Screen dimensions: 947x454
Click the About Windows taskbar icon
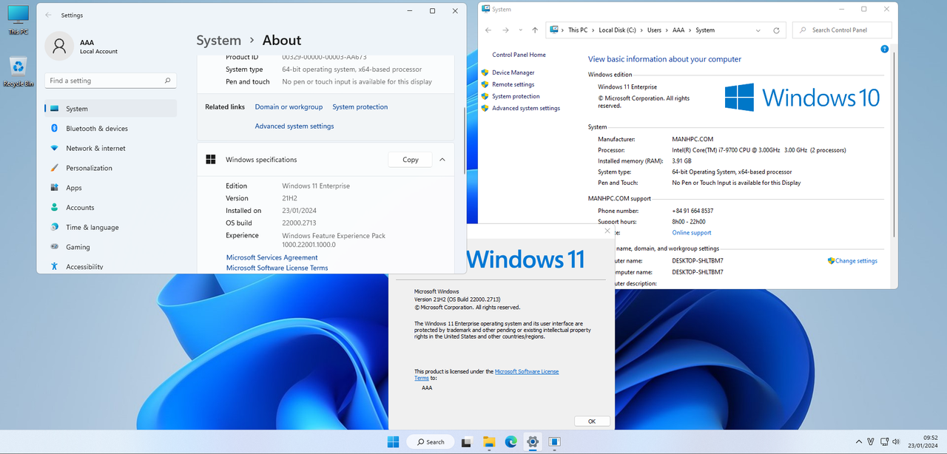tap(554, 442)
